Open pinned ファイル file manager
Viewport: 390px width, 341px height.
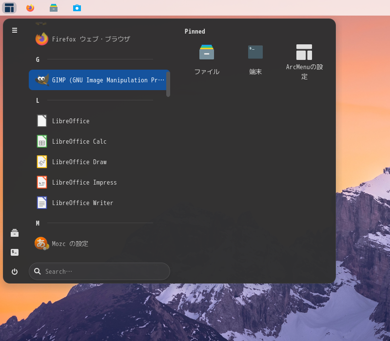(207, 59)
